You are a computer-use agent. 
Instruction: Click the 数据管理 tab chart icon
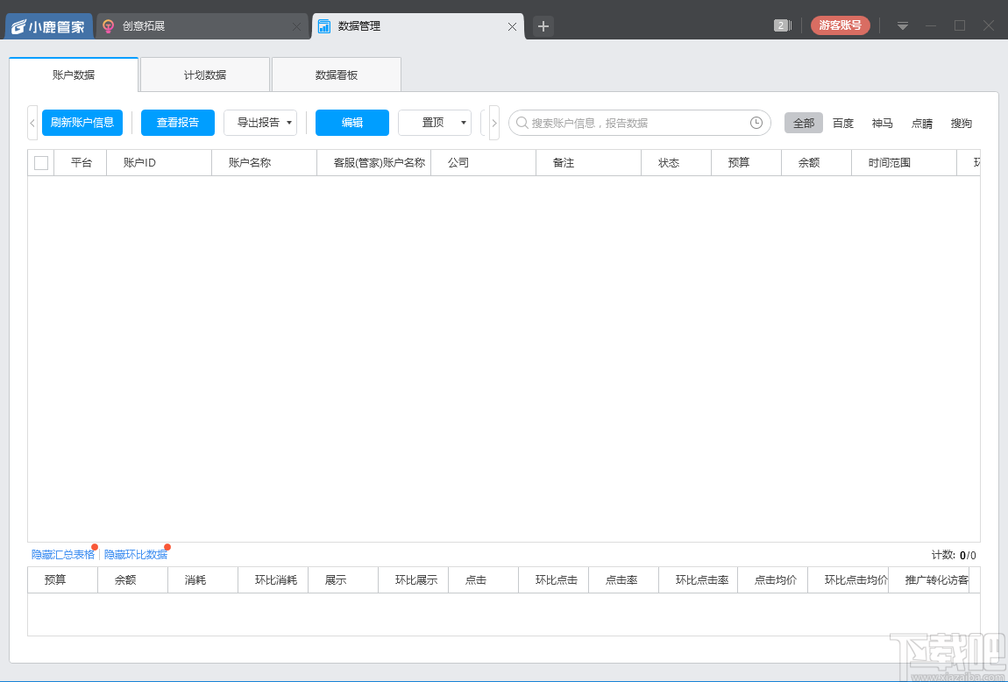(x=323, y=26)
